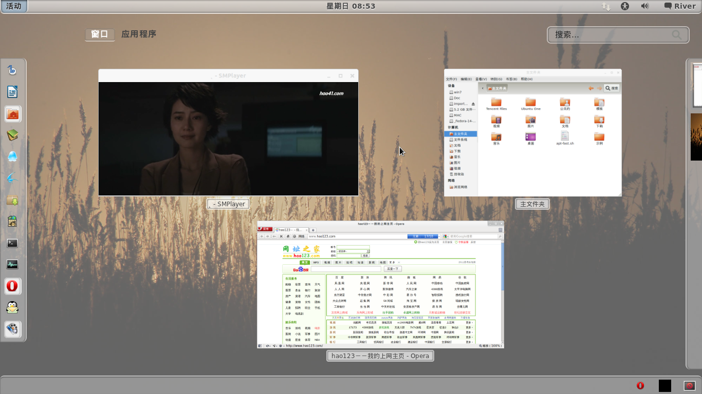Open the 书签(B) menu in the file manager
This screenshot has height=394, width=702.
(511, 79)
